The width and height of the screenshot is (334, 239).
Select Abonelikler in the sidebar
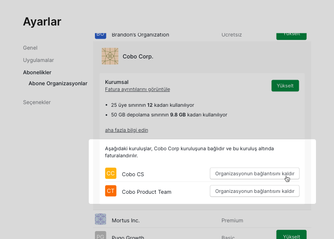pos(37,72)
